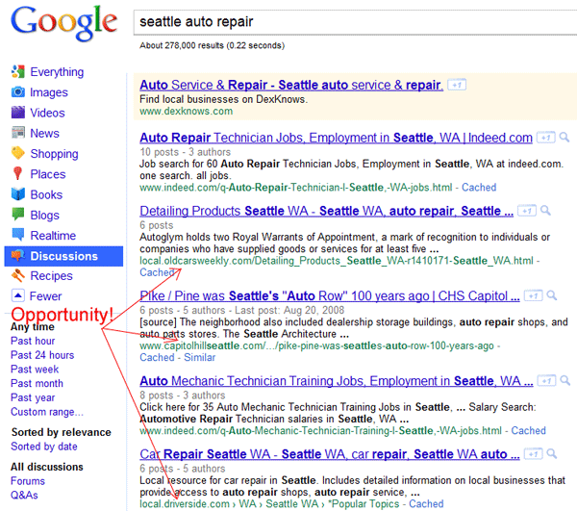Click the Shopping tag icon

(x=18, y=153)
